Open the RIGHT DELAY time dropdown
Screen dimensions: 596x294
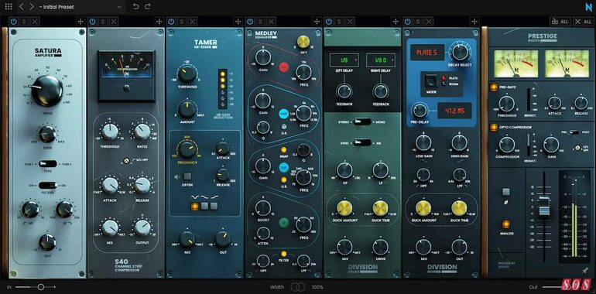point(381,60)
